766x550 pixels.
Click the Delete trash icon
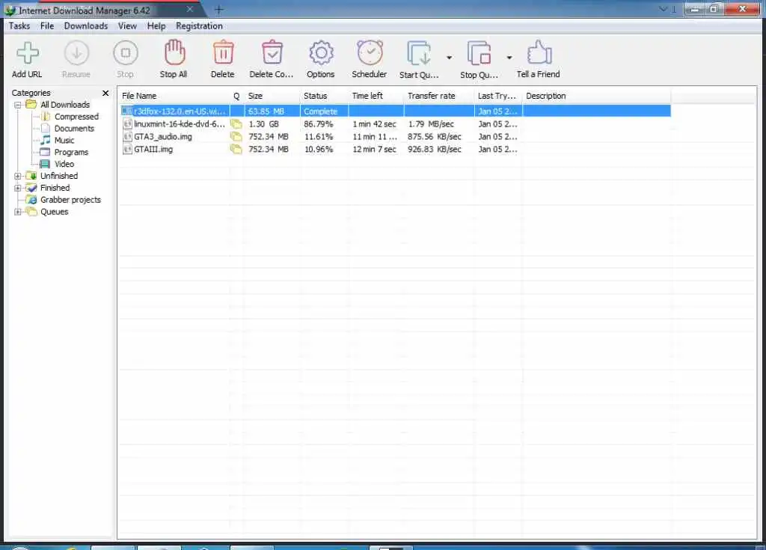click(x=223, y=52)
